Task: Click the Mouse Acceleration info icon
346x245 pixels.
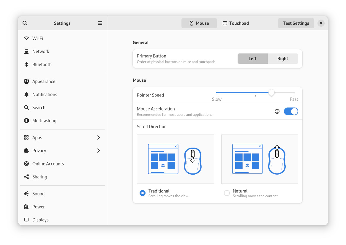Action: coord(277,111)
